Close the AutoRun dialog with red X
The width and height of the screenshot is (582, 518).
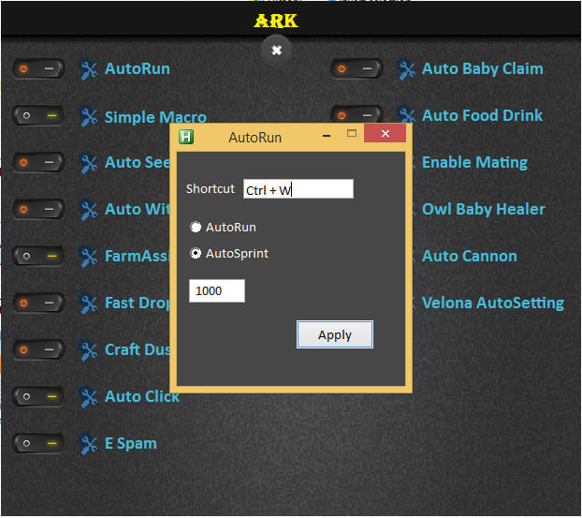click(x=386, y=133)
